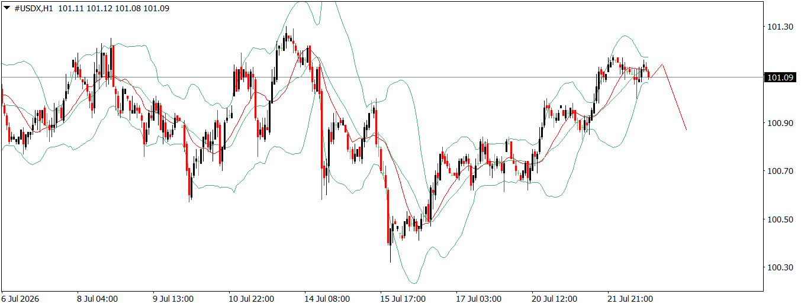
Task: Click the 100.30 price scale label
Action: [x=780, y=268]
